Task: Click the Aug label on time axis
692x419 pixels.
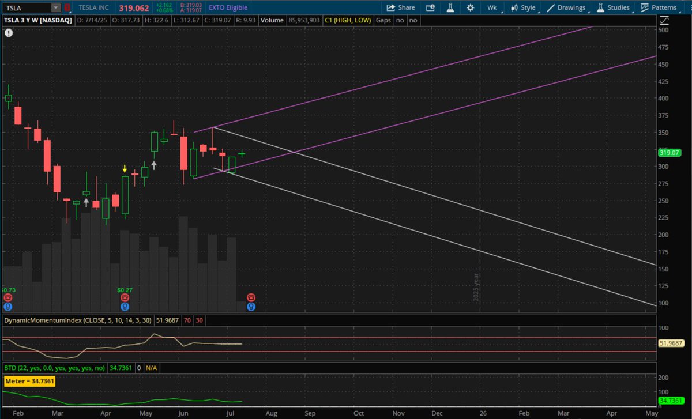Action: (x=271, y=413)
